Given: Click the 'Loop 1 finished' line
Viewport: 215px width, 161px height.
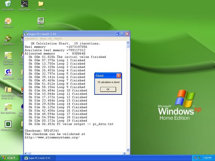Looking at the screenshot, I should pos(57,60).
